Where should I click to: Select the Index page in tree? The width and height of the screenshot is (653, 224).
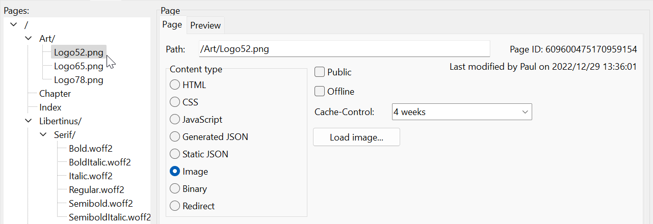(50, 107)
